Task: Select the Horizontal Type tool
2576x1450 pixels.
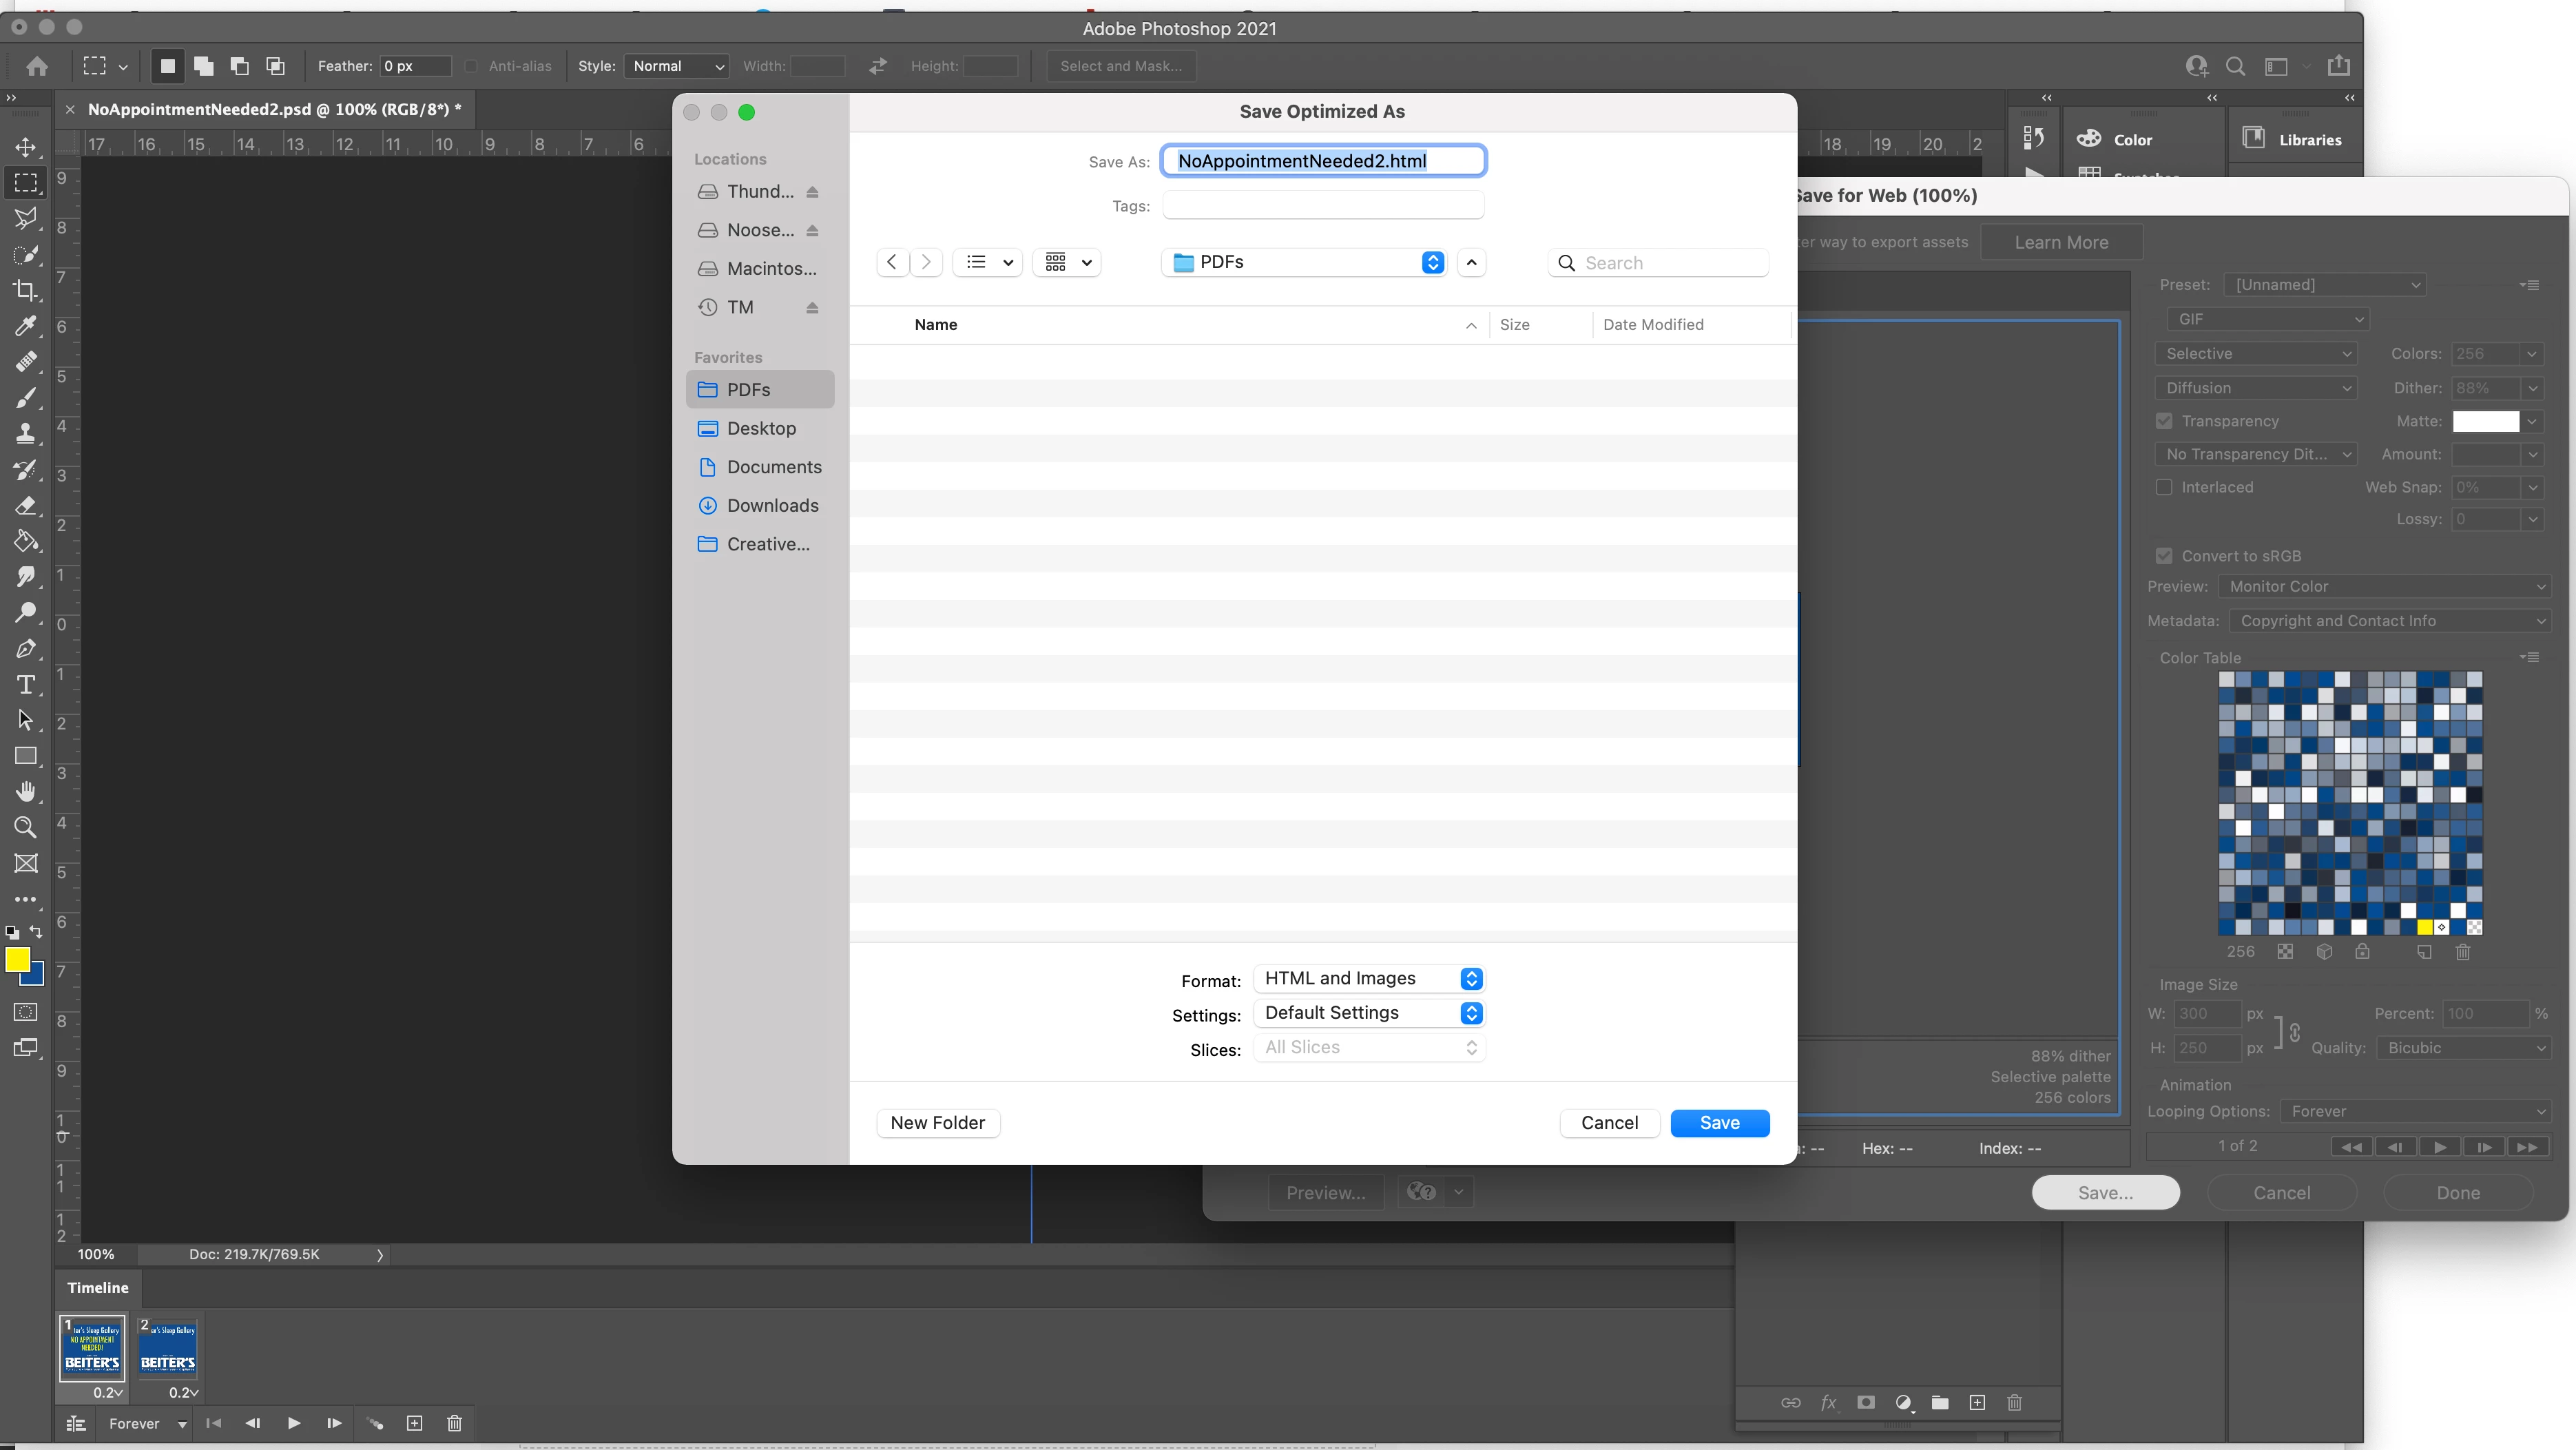Action: click(26, 685)
